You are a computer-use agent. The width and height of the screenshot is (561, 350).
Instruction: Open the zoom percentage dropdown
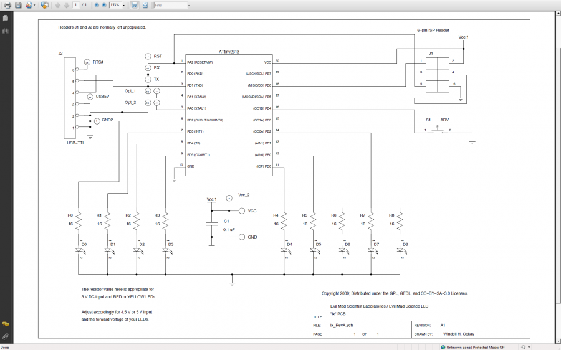pyautogui.click(x=123, y=5)
